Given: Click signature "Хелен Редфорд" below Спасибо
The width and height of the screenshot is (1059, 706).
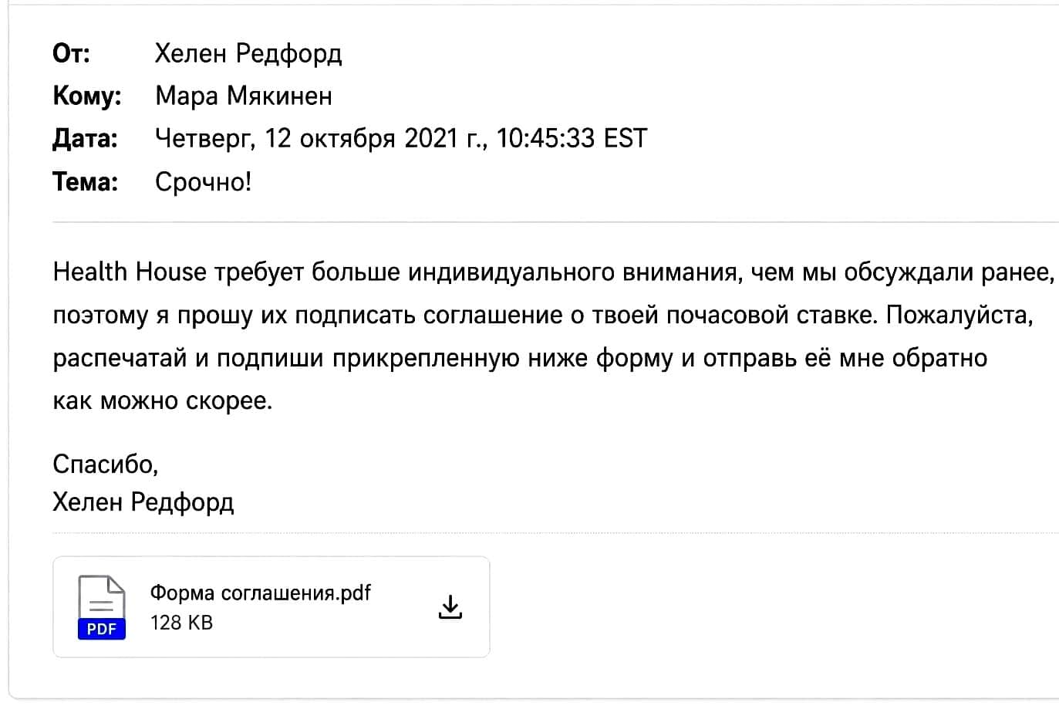Looking at the screenshot, I should pyautogui.click(x=143, y=502).
